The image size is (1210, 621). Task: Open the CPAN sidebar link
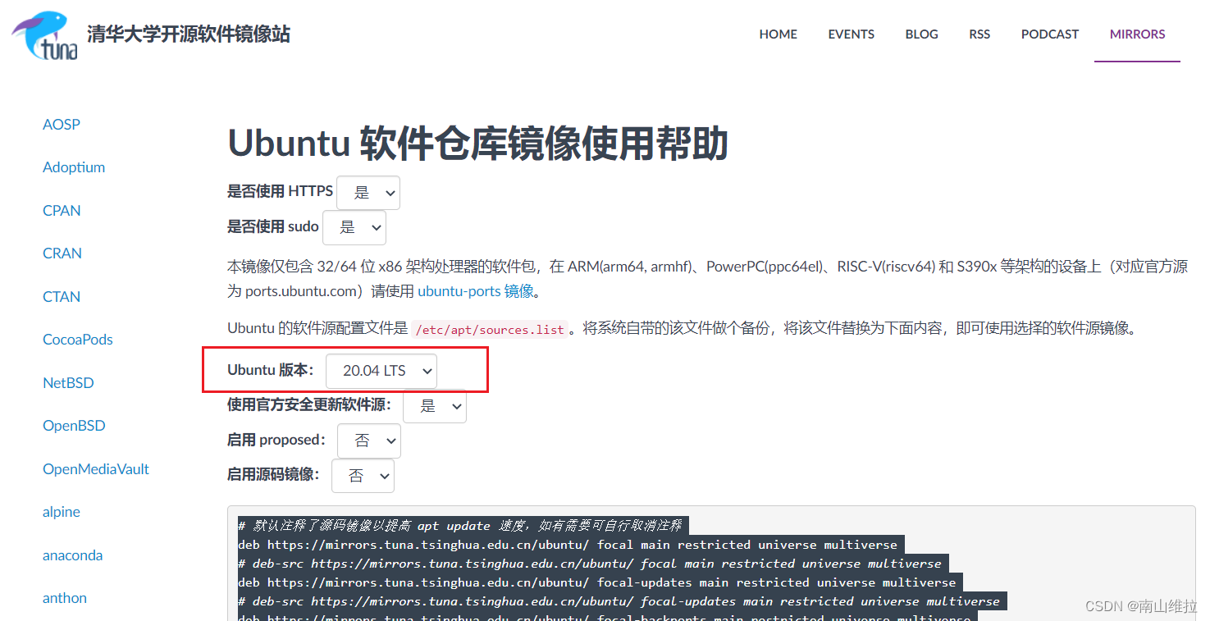coord(62,211)
